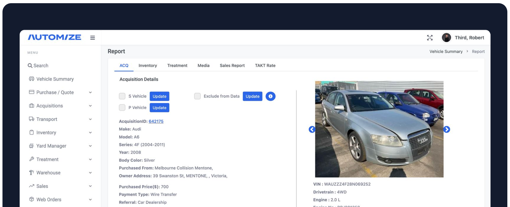Image resolution: width=510 pixels, height=207 pixels.
Task: Click the Report breadcrumb text
Action: 478,51
